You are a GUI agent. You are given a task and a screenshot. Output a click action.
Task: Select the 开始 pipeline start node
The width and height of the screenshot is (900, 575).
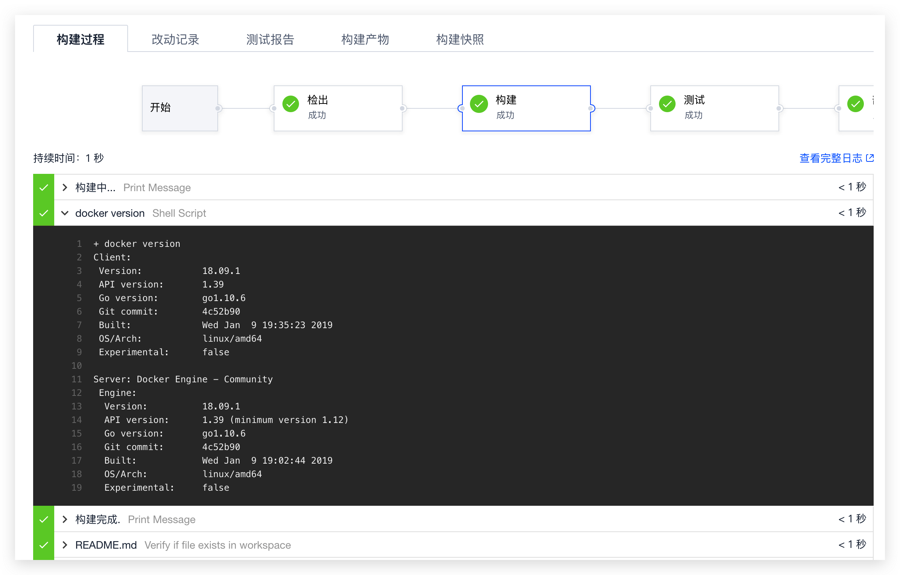[x=180, y=108]
